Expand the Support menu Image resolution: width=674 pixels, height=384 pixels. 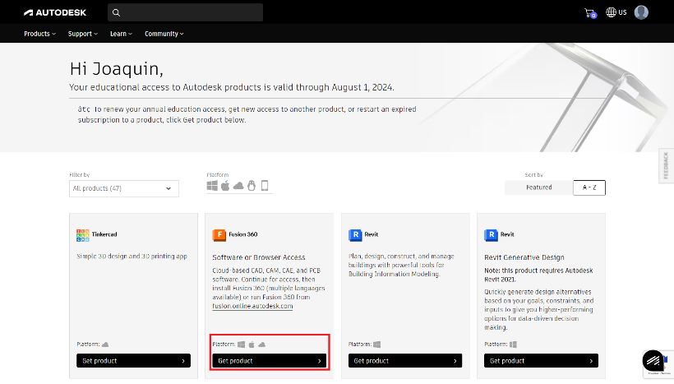pos(82,34)
